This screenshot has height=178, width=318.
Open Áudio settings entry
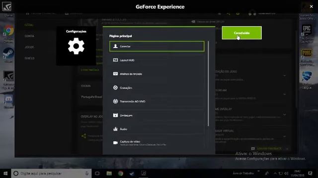157,129
